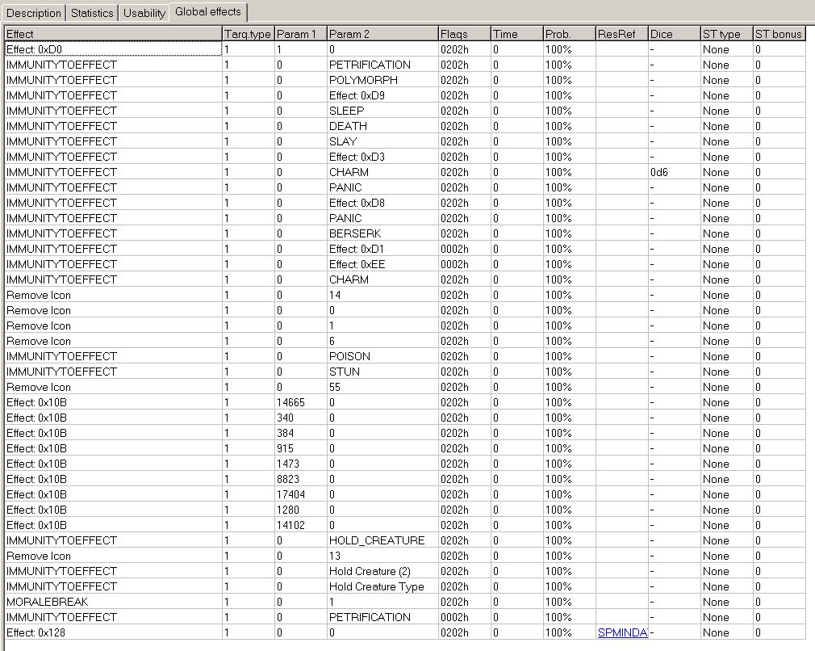815x651 pixels.
Task: Select Param 1 value 14102
Action: pyautogui.click(x=301, y=526)
